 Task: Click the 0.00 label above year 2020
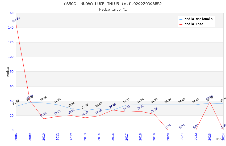coord(168,126)
